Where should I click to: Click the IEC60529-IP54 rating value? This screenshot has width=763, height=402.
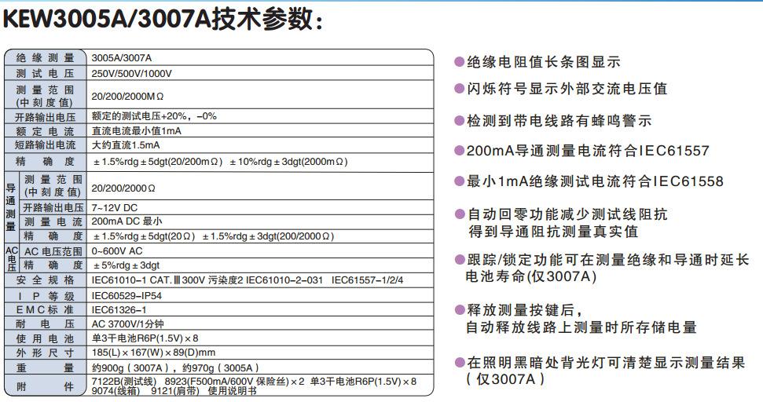(x=126, y=296)
